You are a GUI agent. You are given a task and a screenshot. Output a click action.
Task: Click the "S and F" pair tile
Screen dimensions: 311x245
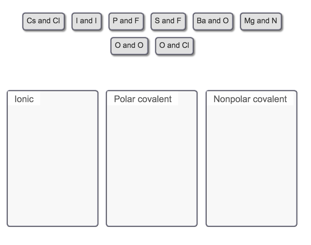coord(168,21)
